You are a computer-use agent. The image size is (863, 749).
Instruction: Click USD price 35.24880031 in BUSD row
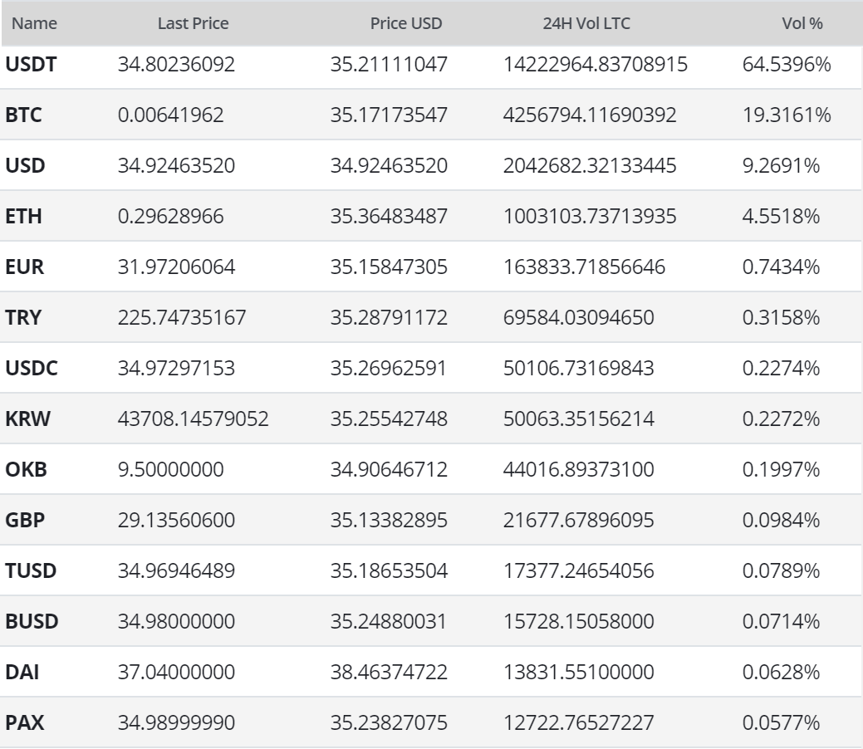click(389, 621)
